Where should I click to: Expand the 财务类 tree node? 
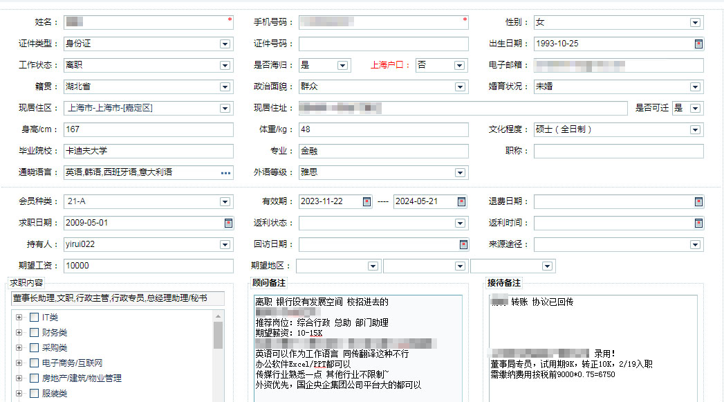[x=19, y=333]
